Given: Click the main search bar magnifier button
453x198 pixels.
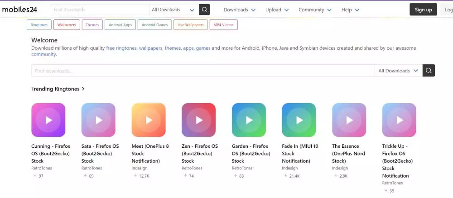Looking at the screenshot, I should click(x=429, y=71).
